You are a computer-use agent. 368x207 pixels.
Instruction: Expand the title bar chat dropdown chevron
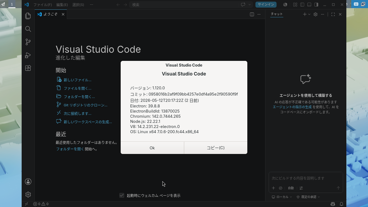pyautogui.click(x=249, y=5)
